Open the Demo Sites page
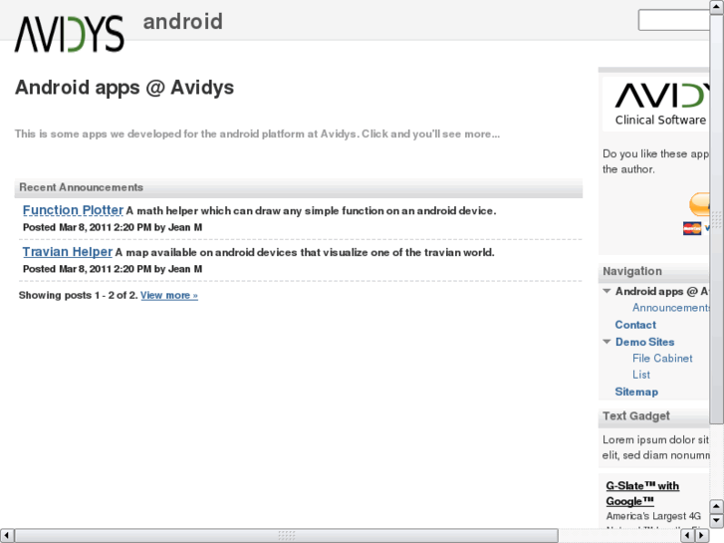 [x=644, y=342]
